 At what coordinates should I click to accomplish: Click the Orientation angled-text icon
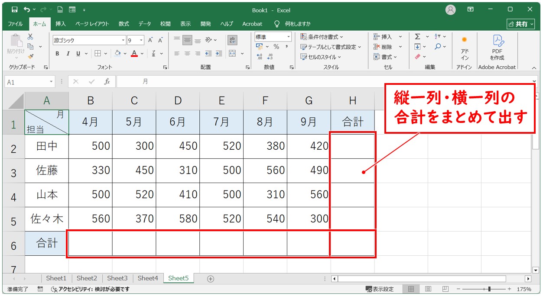click(208, 40)
